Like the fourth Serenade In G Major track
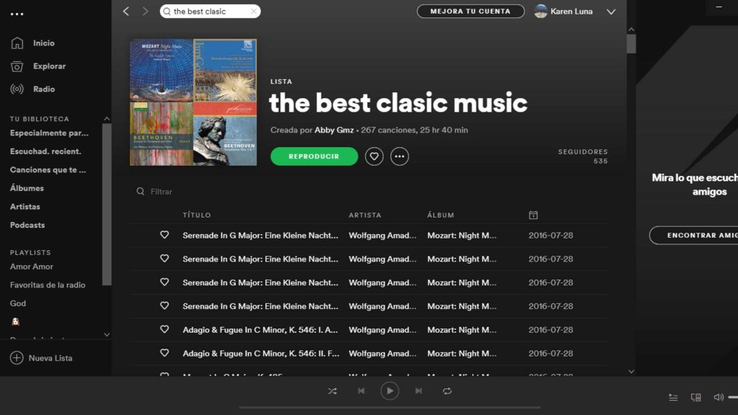Image resolution: width=738 pixels, height=415 pixels. pyautogui.click(x=164, y=305)
